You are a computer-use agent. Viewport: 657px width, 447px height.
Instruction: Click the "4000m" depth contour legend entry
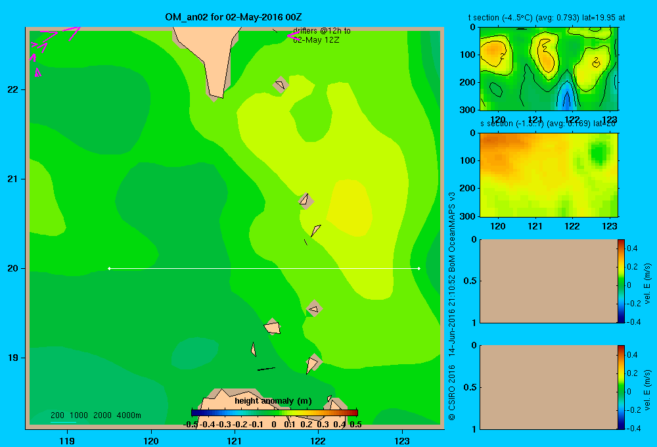coord(129,415)
